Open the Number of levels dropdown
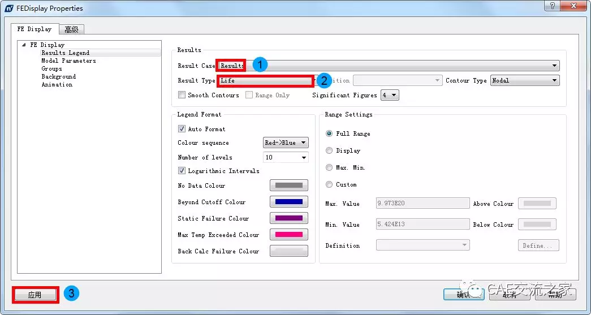This screenshot has width=591, height=315. pyautogui.click(x=286, y=157)
